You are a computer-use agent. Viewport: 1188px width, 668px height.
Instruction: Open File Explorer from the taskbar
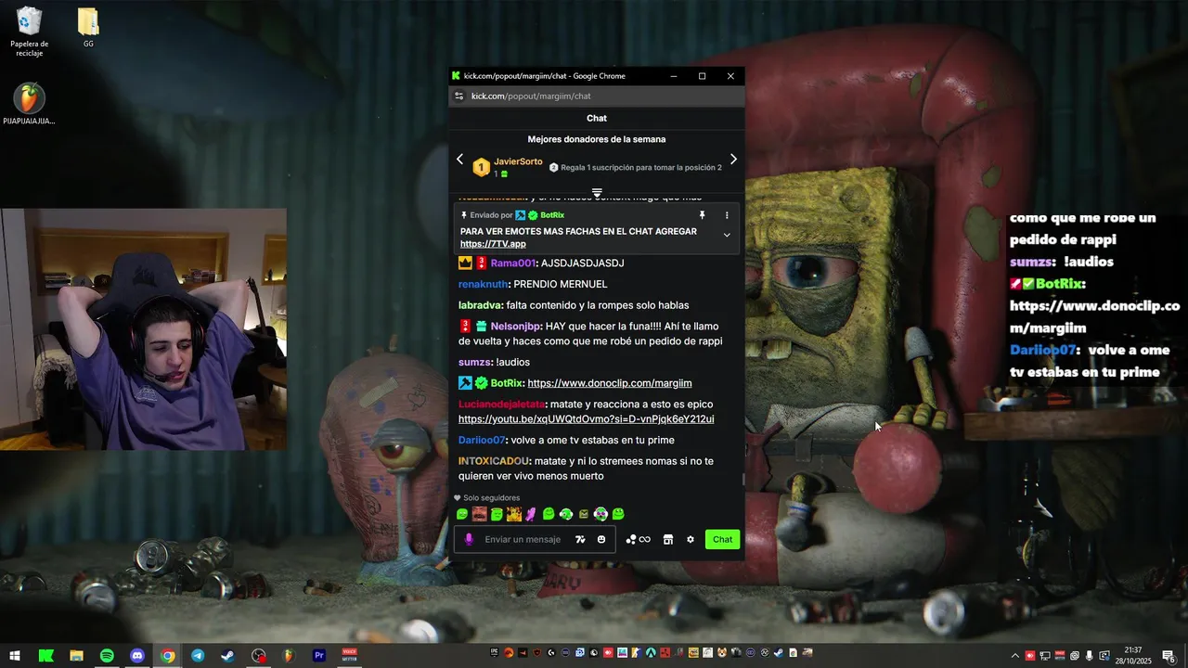point(76,656)
